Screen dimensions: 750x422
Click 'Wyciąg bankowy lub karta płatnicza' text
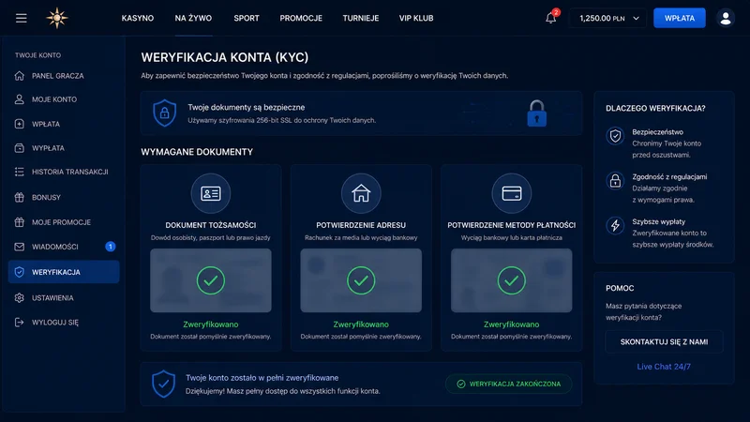pyautogui.click(x=511, y=238)
